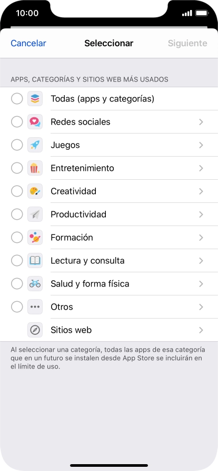Tap the Cancelar button

pos(28,43)
